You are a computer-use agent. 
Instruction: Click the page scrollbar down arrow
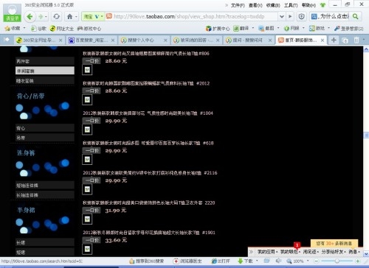coord(366,253)
